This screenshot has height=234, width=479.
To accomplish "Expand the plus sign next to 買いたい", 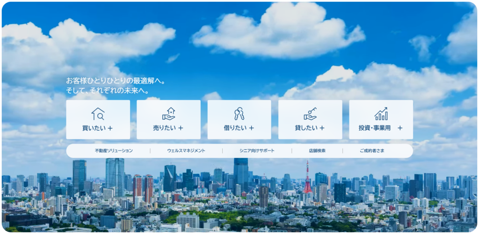I will coord(110,128).
